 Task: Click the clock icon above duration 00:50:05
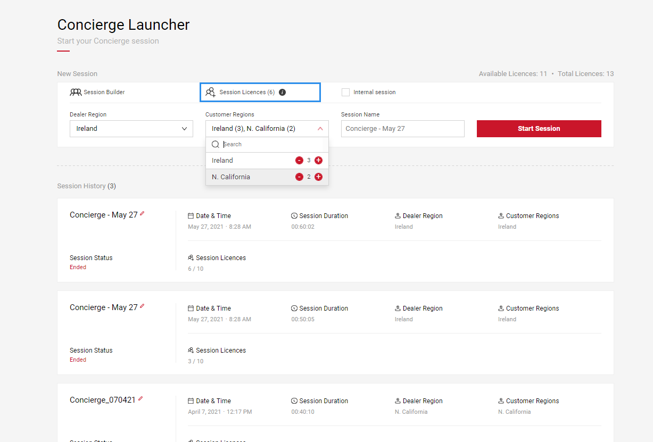click(294, 308)
